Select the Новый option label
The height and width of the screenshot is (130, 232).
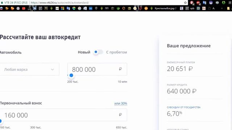click(84, 52)
